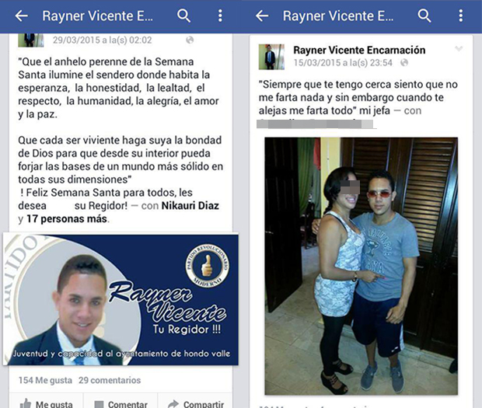Open the tagged name Nikauri Diaz
Viewport: 482px width, 408px height.
190,205
